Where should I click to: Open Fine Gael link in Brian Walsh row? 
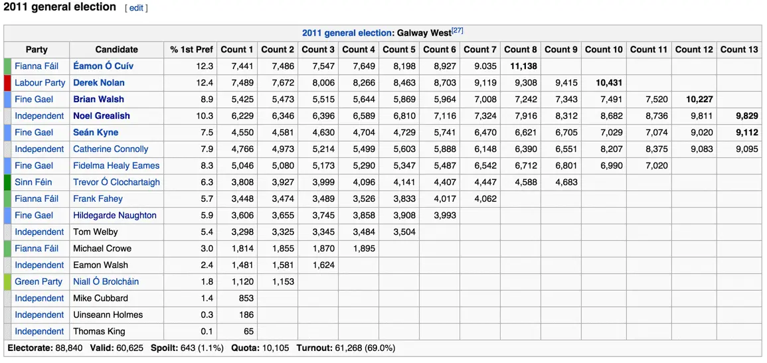point(33,99)
